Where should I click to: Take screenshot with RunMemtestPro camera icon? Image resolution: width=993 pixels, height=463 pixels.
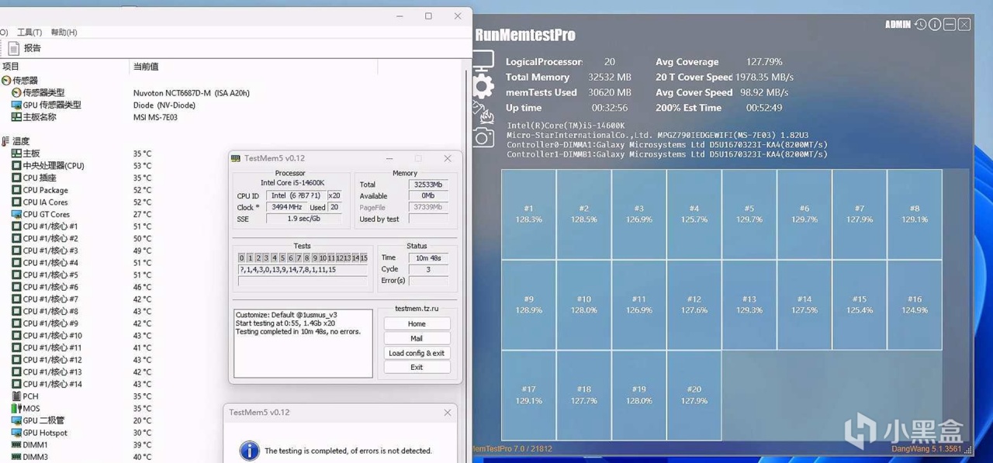483,137
